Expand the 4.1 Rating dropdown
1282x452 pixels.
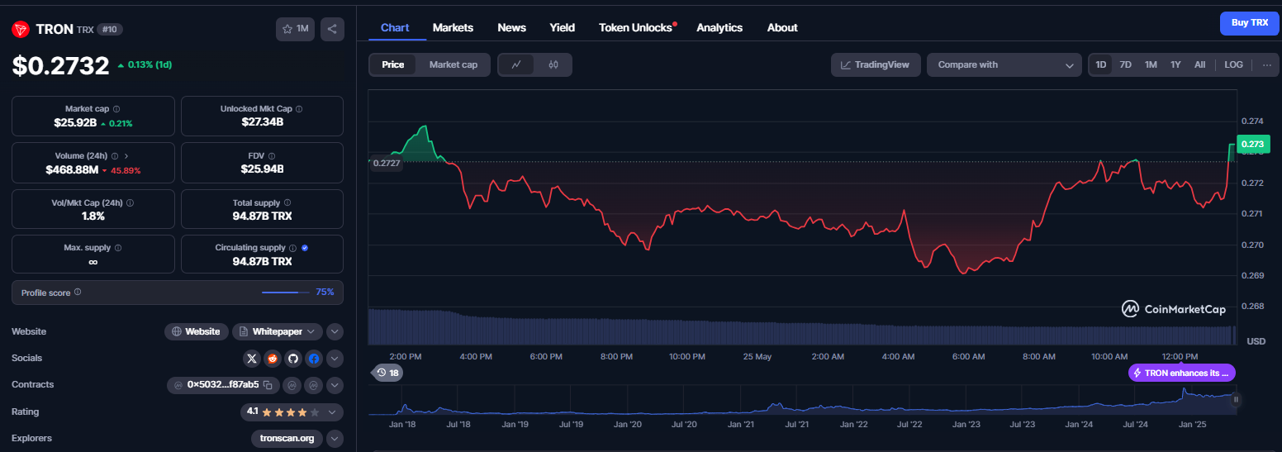coord(291,412)
